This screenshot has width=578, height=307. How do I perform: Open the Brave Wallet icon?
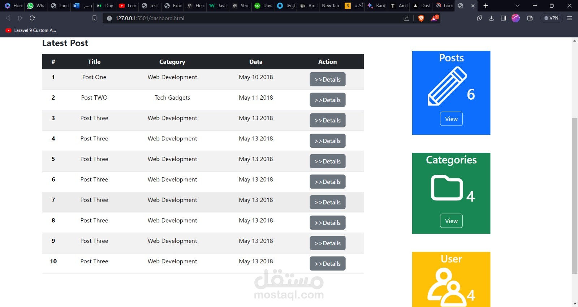pos(530,18)
